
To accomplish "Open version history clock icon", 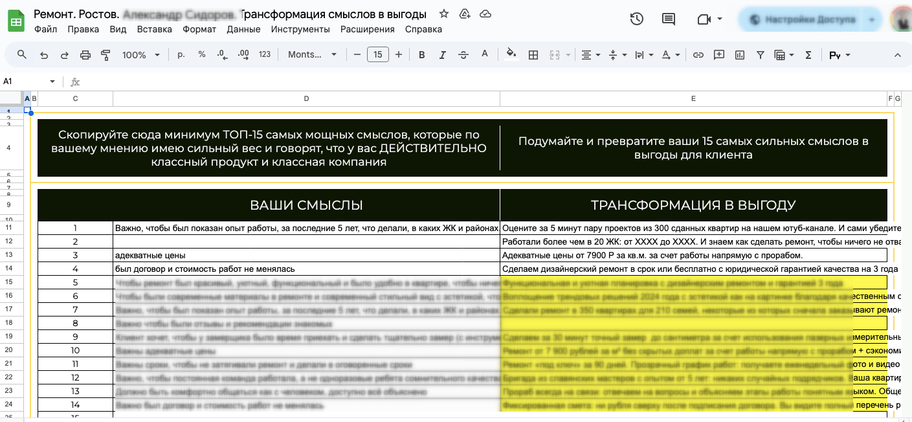I will click(x=637, y=19).
